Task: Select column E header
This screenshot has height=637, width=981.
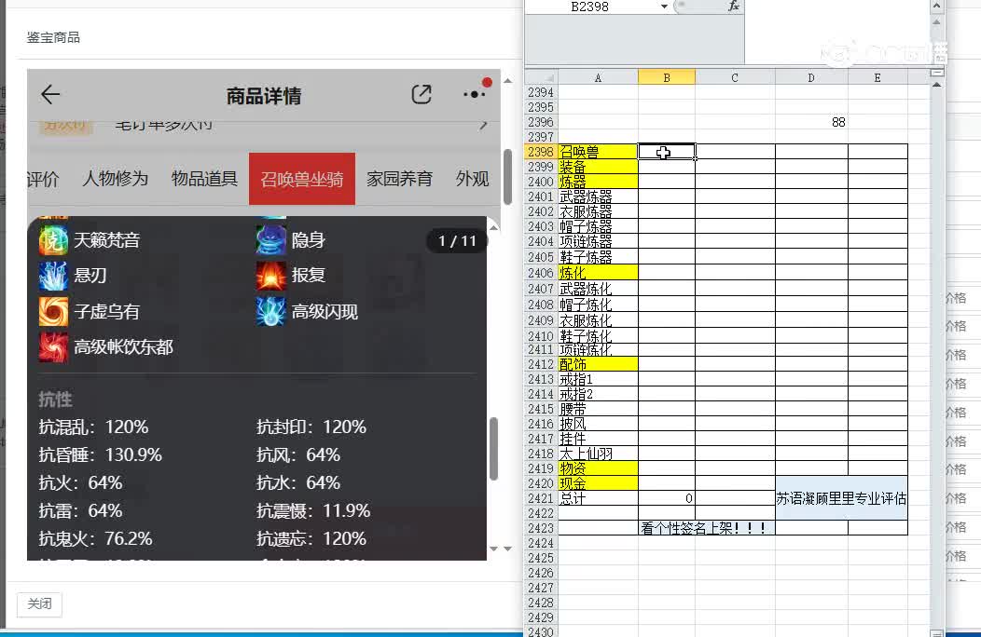Action: click(877, 77)
